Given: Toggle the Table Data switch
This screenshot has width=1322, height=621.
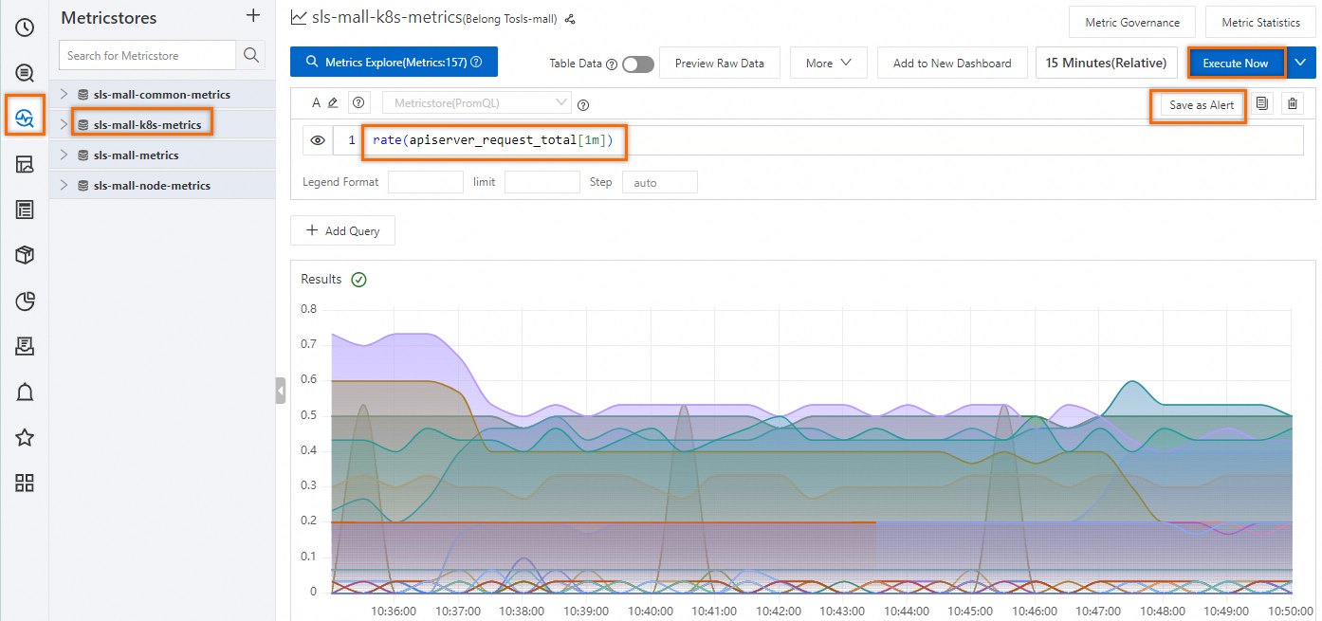Looking at the screenshot, I should pos(638,64).
